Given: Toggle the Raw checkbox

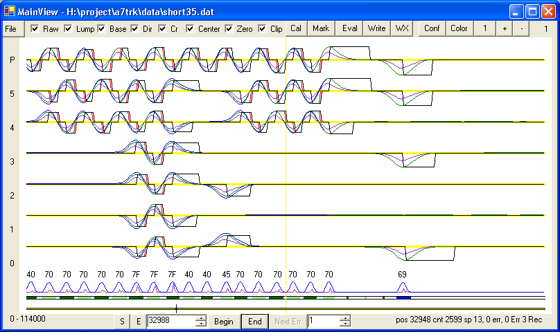Looking at the screenshot, I should pos(35,29).
